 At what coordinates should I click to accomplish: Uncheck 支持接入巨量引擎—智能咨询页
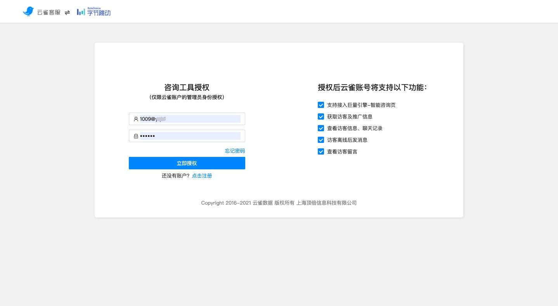(x=321, y=105)
